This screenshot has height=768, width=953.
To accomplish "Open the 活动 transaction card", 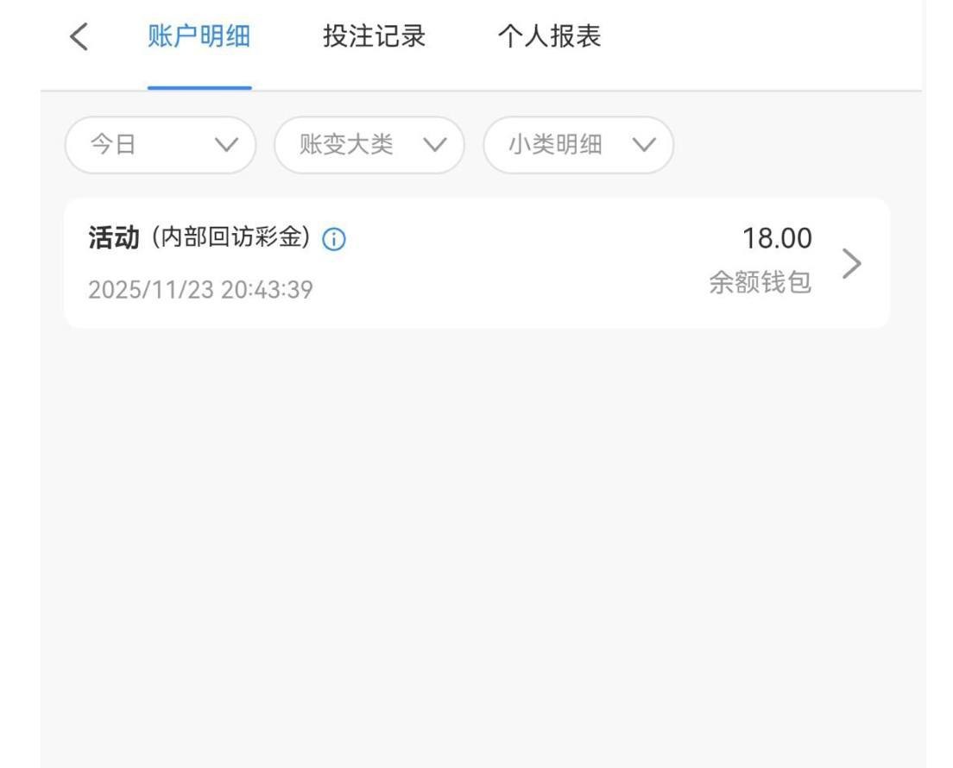I will pos(518,263).
